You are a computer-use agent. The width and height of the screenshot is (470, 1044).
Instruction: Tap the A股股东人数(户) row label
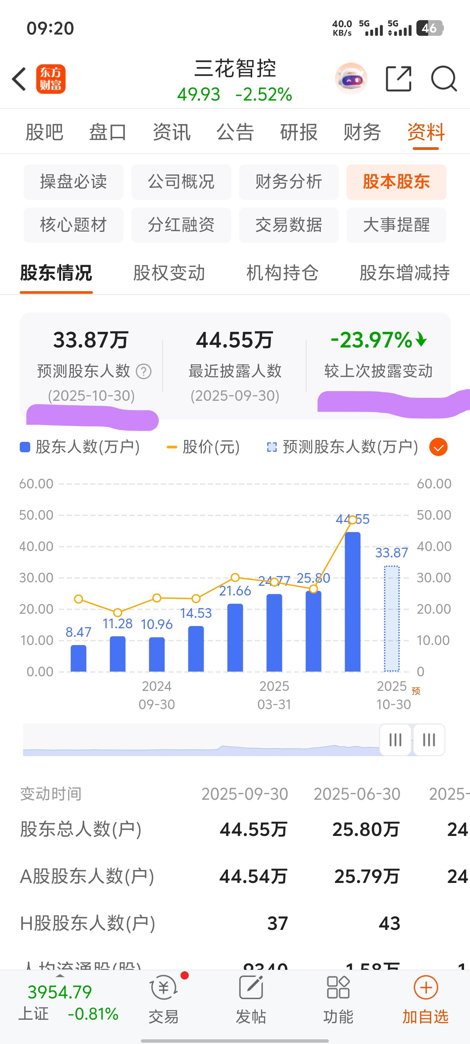coord(87,876)
